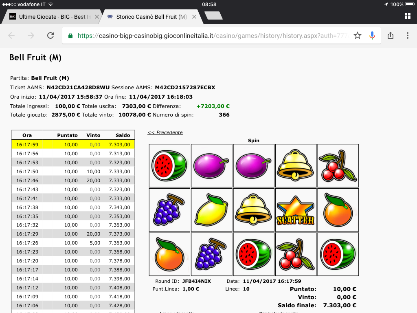Click the orange symbol in bottom row
Image resolution: width=417 pixels, height=313 pixels.
click(x=170, y=254)
